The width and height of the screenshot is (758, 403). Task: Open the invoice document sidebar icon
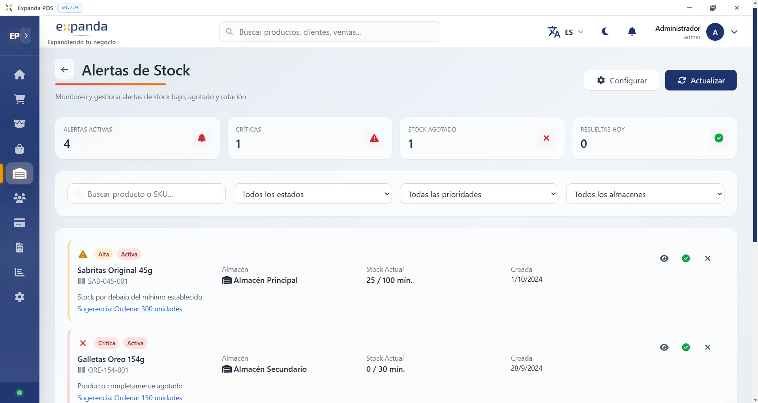(19, 247)
